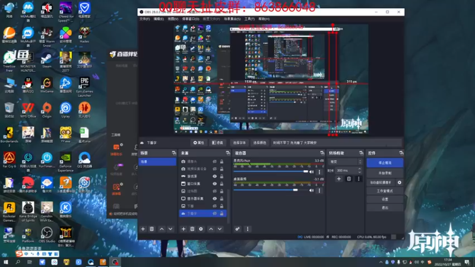Pop out the Audio Mixer dock
Viewport: 475px width, 267px height.
click(322, 153)
